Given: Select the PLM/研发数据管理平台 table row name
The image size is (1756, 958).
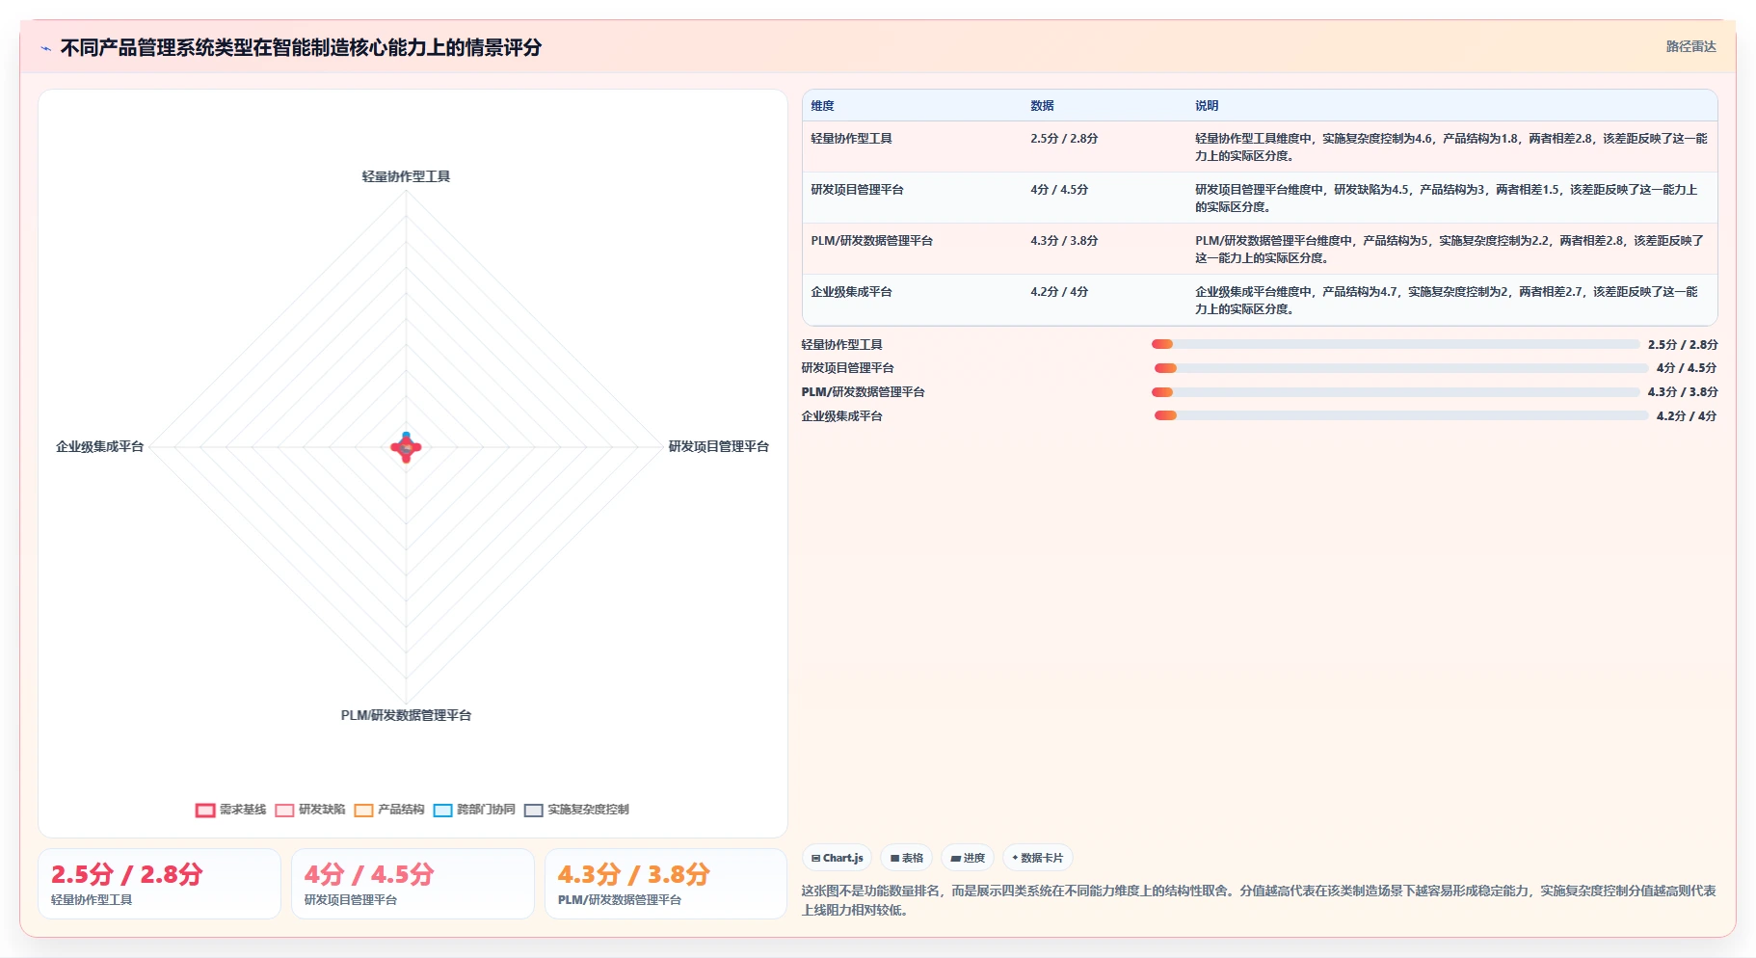Looking at the screenshot, I should (871, 241).
